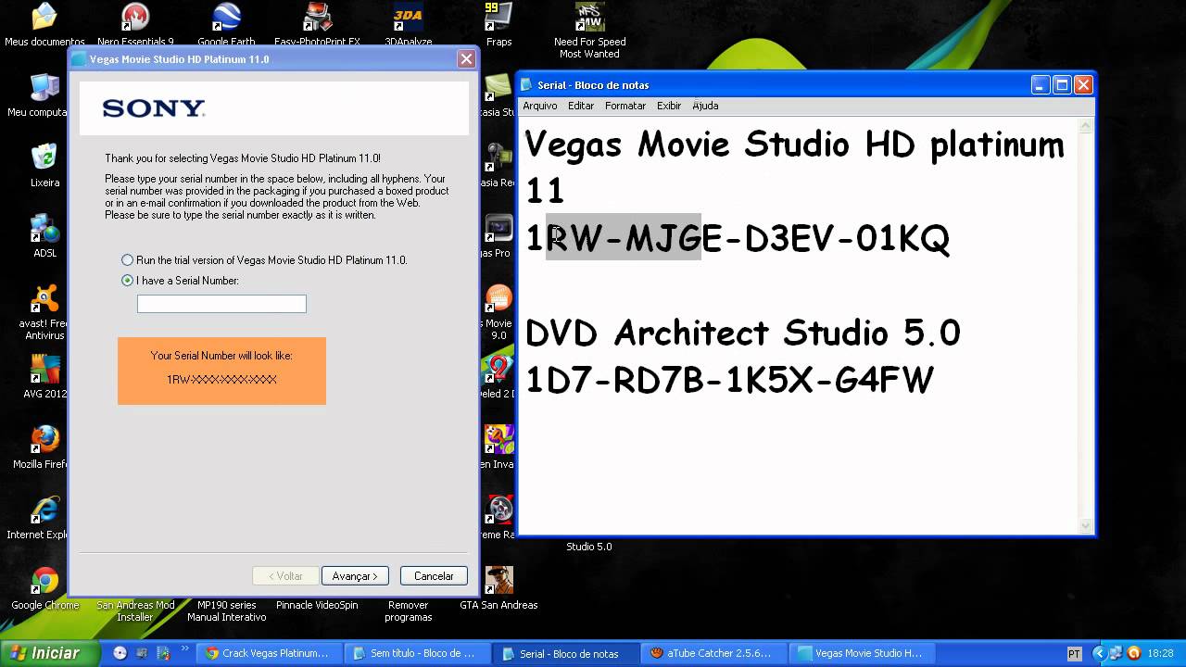The image size is (1186, 667).
Task: Launch Fraps desktop shortcut
Action: pyautogui.click(x=498, y=24)
